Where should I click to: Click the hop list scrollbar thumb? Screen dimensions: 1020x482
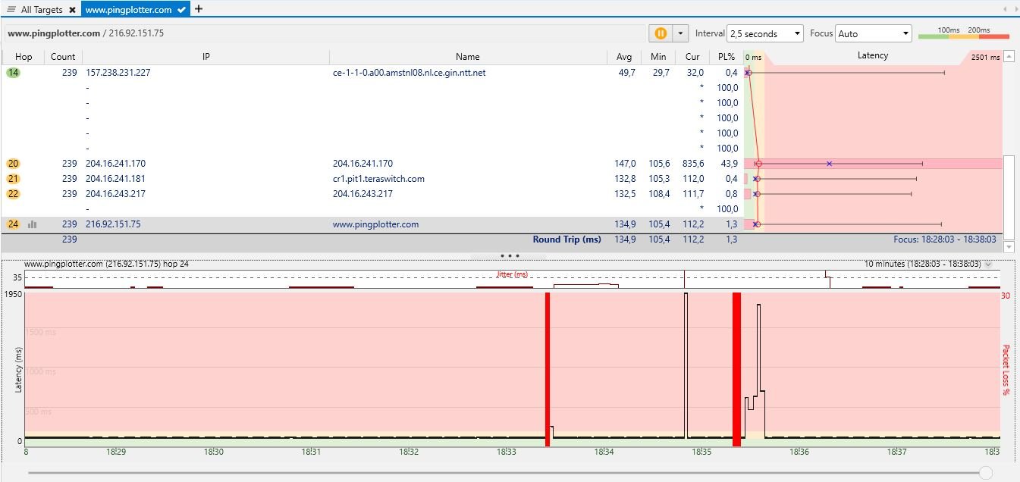coord(1009,198)
